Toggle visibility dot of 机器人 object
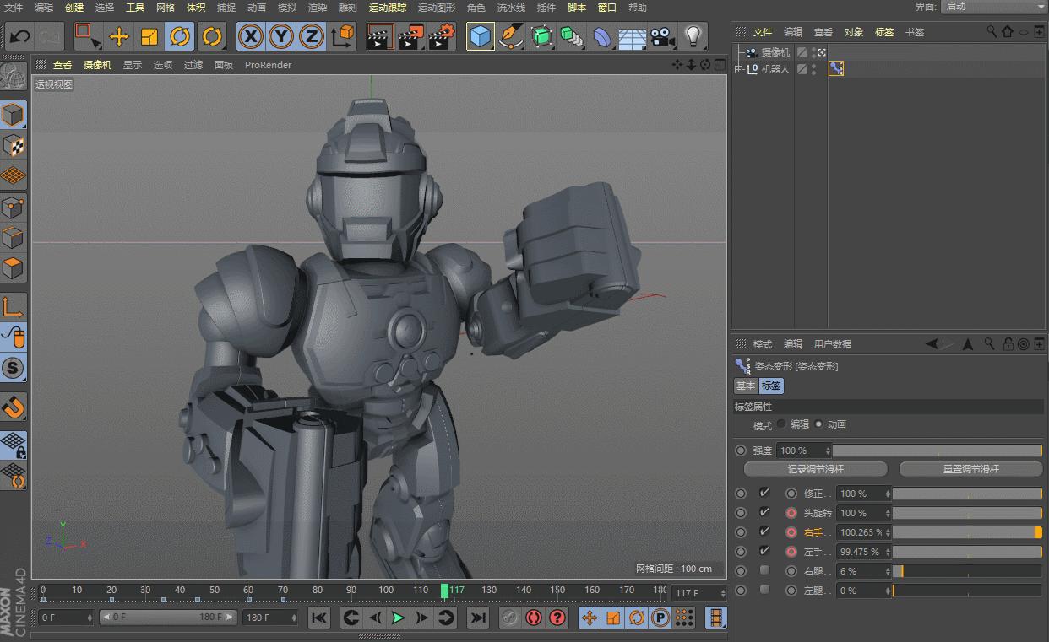This screenshot has width=1049, height=642. (x=813, y=66)
